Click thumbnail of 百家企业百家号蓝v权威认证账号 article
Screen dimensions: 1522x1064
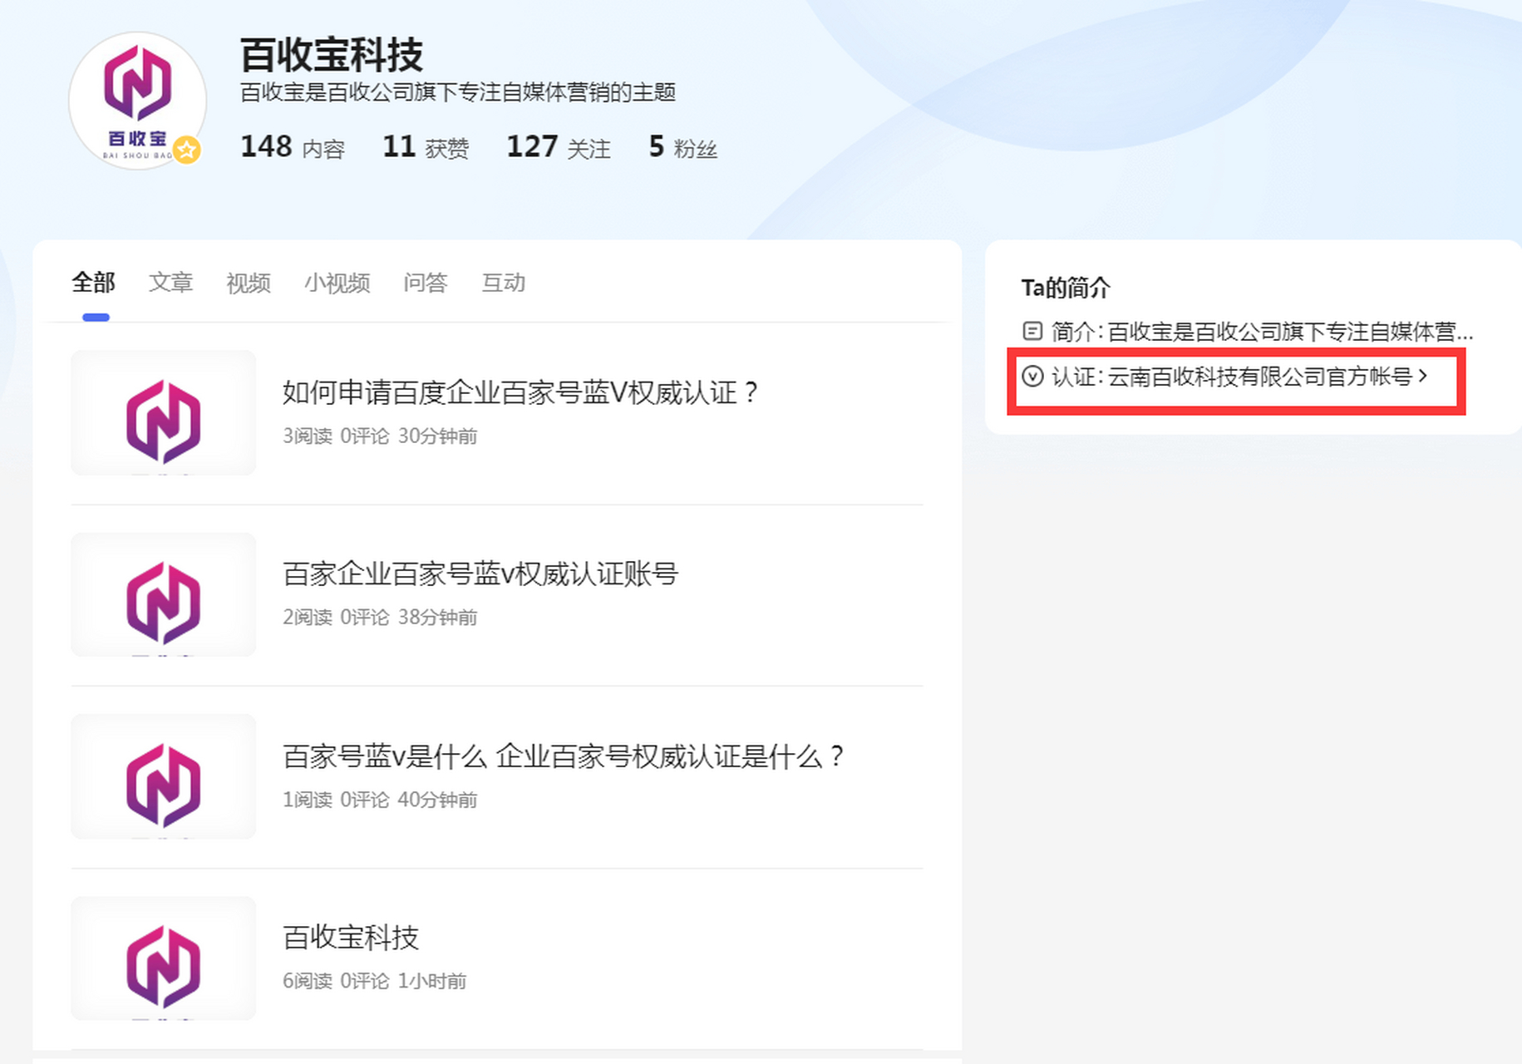pos(163,594)
